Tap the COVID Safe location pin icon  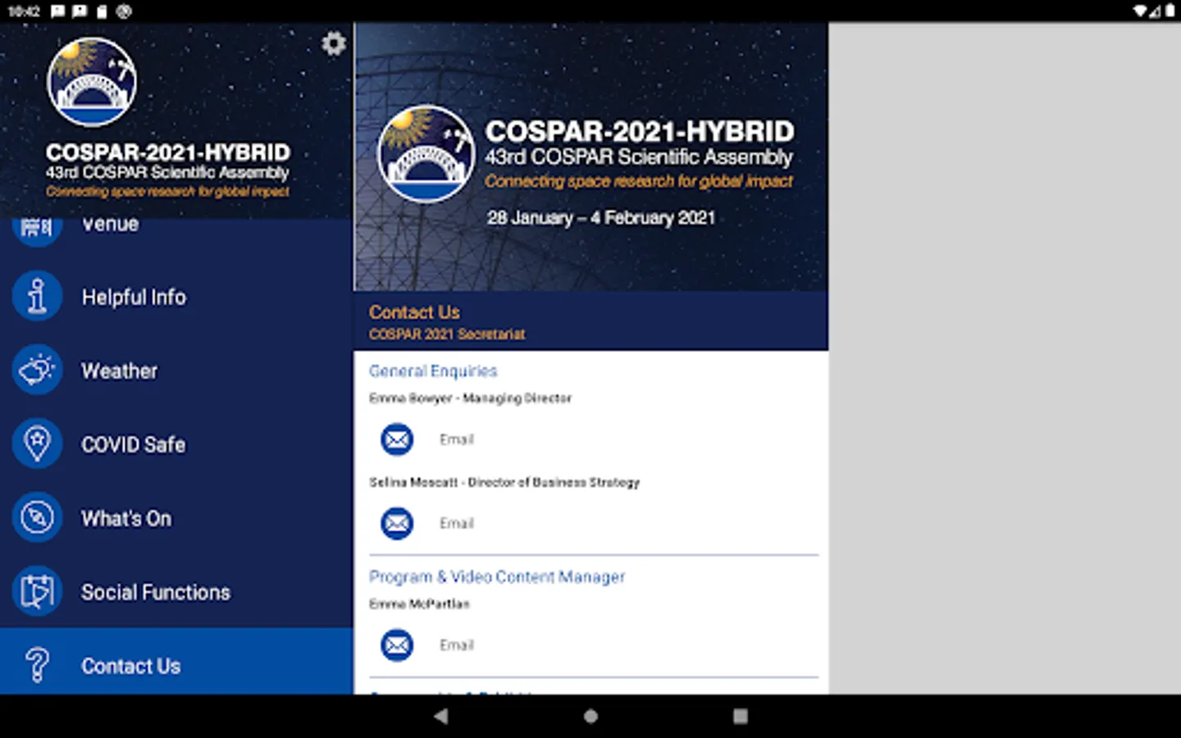click(37, 444)
